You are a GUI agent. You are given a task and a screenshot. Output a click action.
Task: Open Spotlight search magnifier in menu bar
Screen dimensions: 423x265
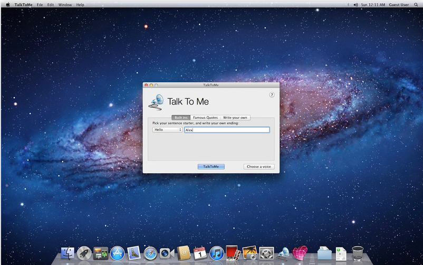tap(416, 5)
